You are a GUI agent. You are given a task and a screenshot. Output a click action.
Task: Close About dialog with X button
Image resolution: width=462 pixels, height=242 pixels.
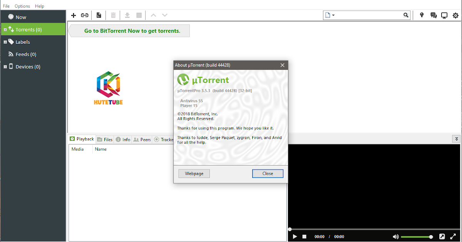[282, 65]
